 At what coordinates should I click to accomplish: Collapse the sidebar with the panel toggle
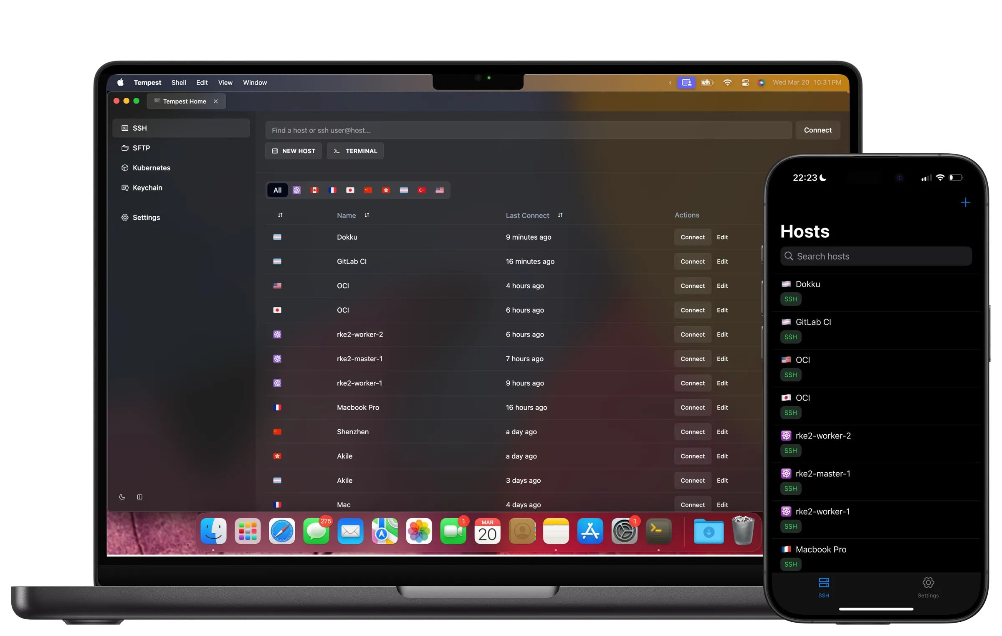(139, 497)
